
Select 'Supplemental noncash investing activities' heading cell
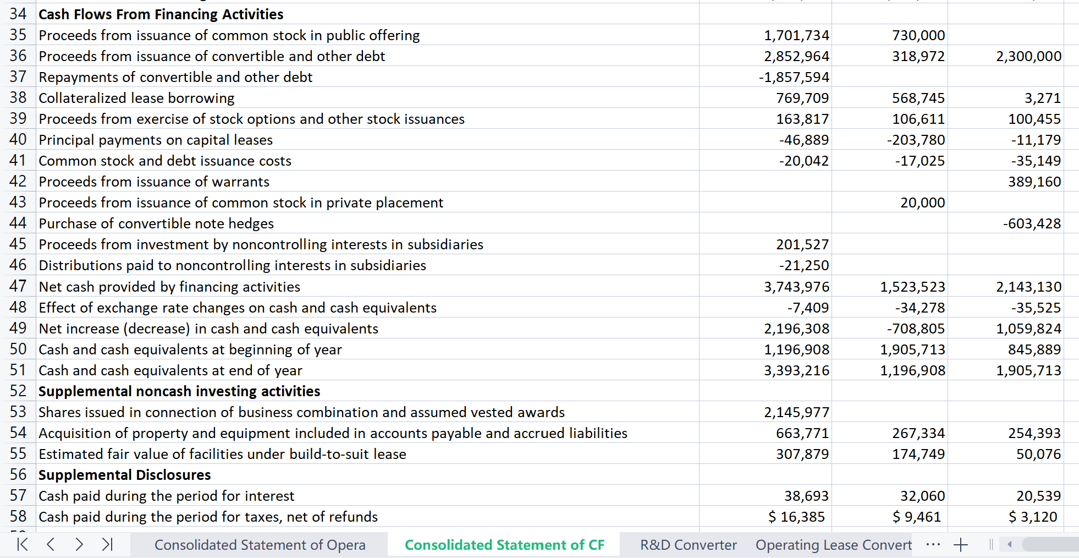[367, 391]
